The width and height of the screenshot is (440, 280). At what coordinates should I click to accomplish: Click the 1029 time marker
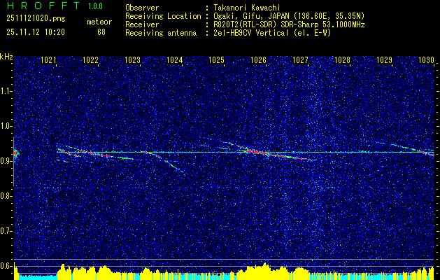[384, 59]
